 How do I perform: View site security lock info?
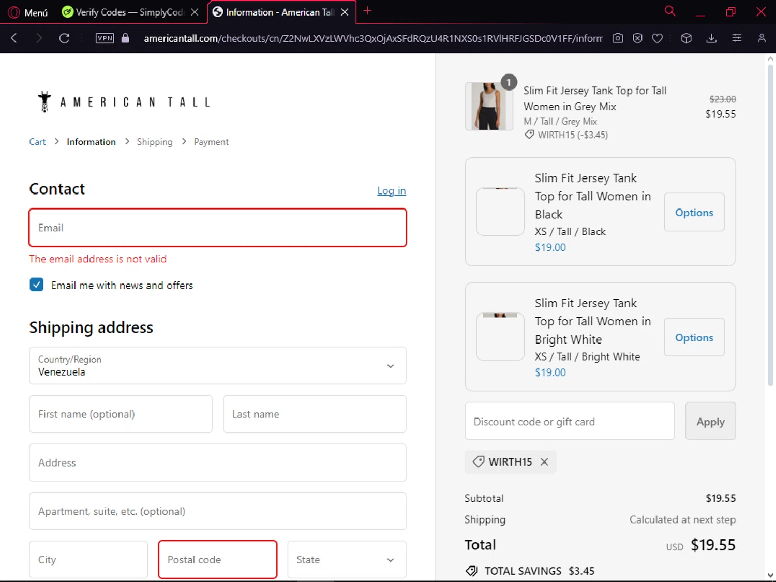(125, 38)
